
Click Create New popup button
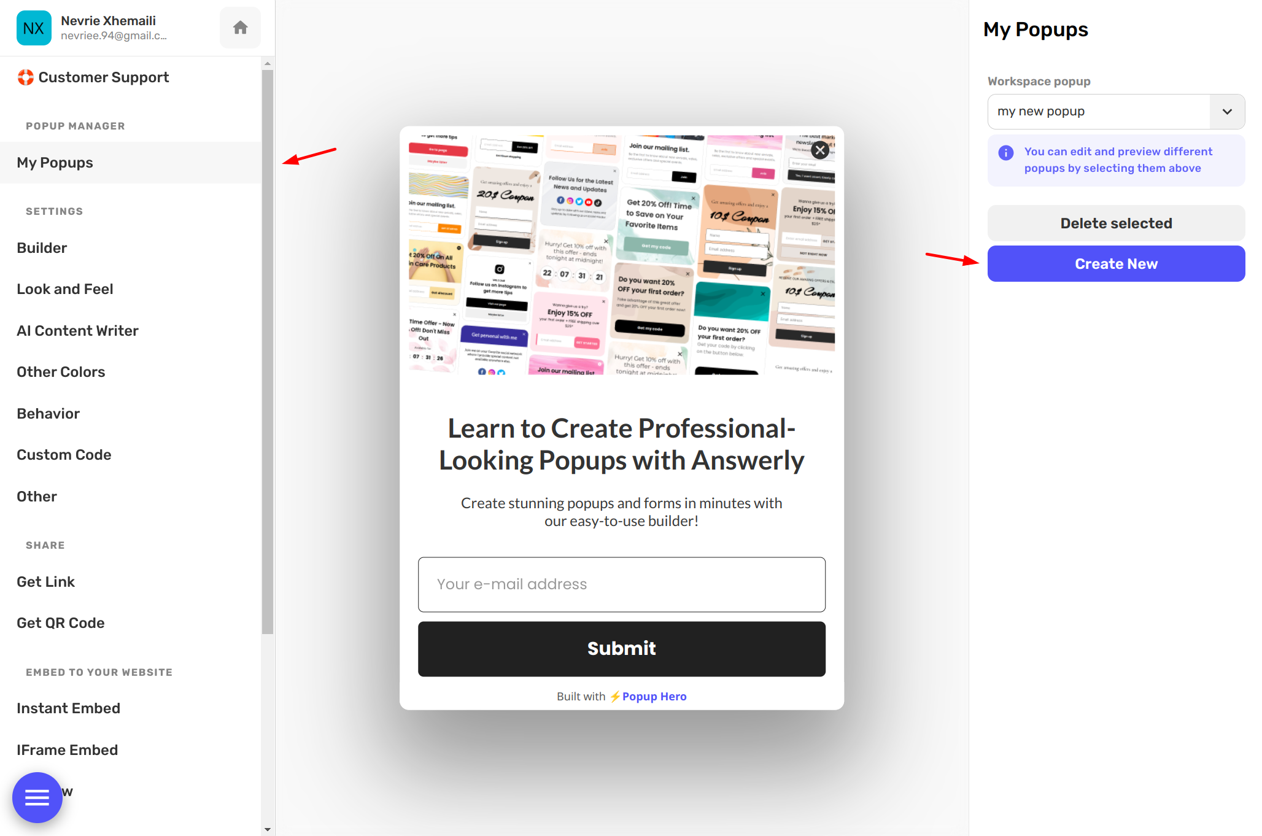[1117, 263]
